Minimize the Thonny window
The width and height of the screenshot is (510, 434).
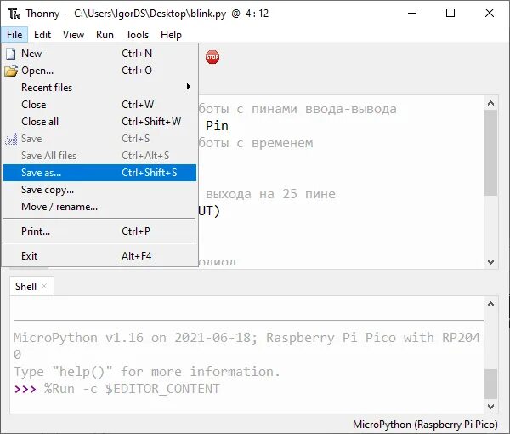412,13
